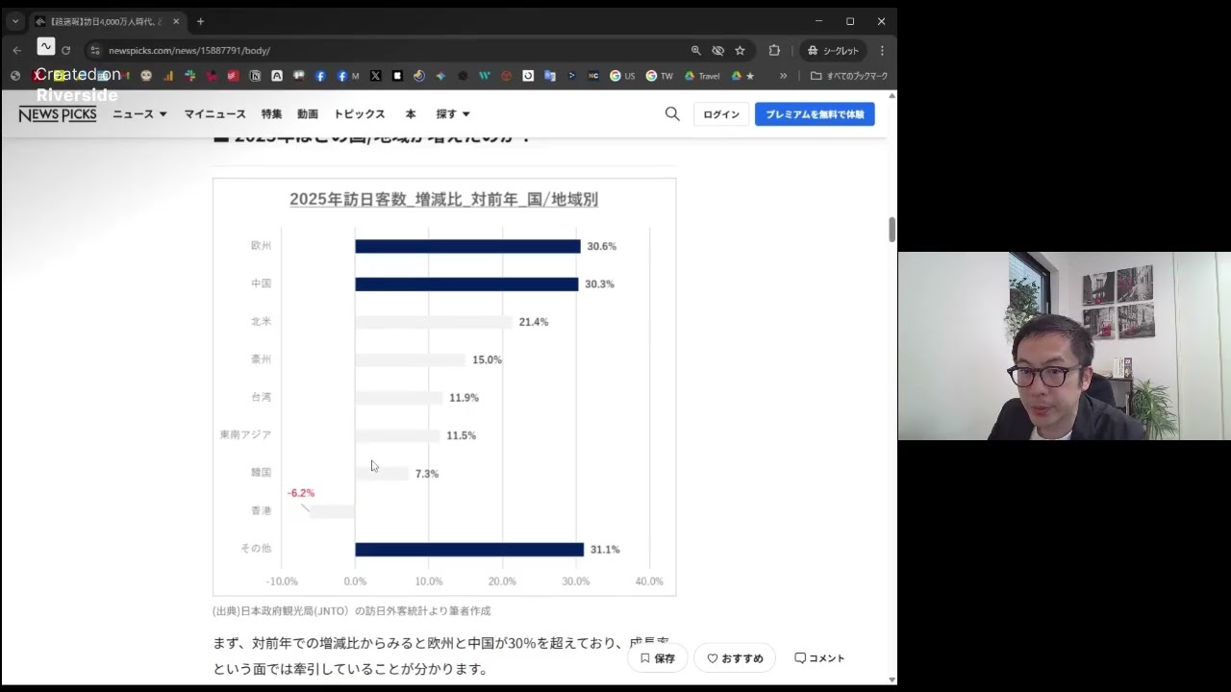Screen dimensions: 1231x692
Task: Expand the 探す dropdown menu
Action: (x=453, y=114)
